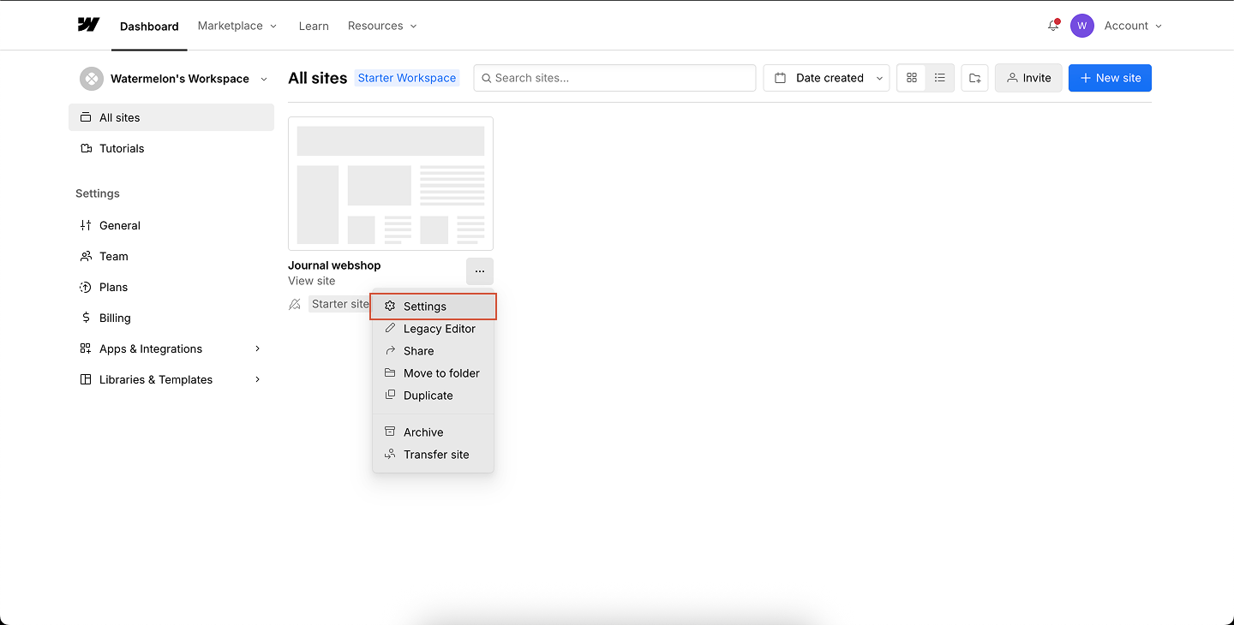Click the Share arrow icon
The width and height of the screenshot is (1234, 625).
coord(390,351)
